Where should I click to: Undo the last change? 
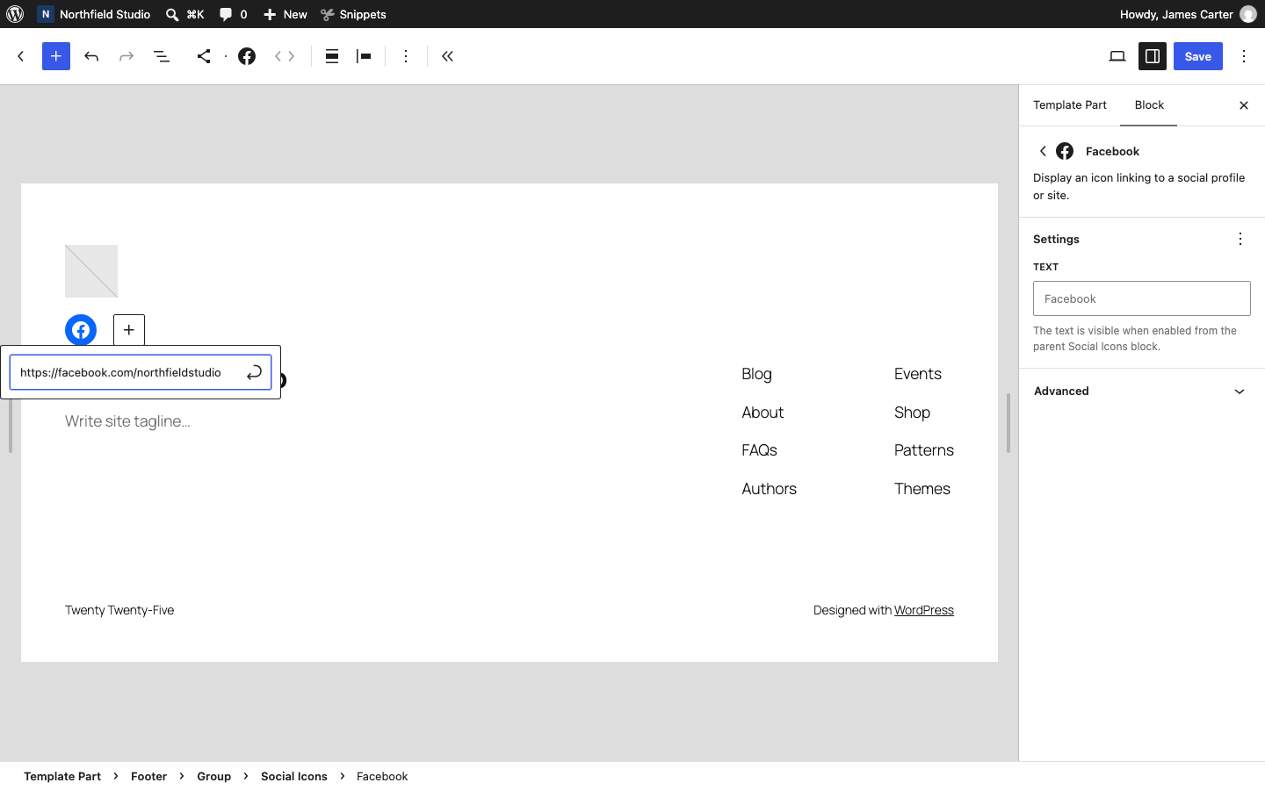91,56
